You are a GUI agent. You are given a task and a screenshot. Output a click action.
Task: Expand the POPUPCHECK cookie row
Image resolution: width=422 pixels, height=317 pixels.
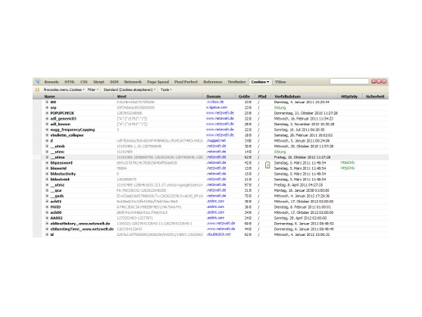click(47, 113)
